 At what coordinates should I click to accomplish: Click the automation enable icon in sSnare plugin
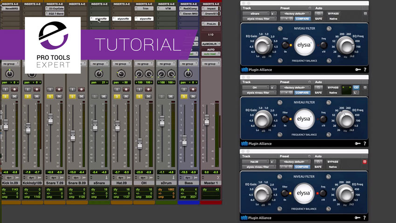(319, 14)
